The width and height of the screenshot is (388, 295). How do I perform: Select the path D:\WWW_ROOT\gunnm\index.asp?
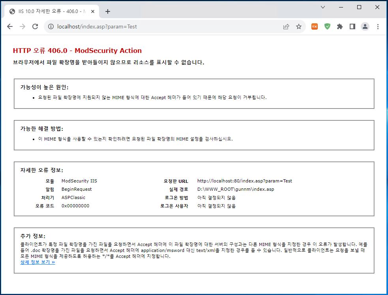tap(236, 189)
